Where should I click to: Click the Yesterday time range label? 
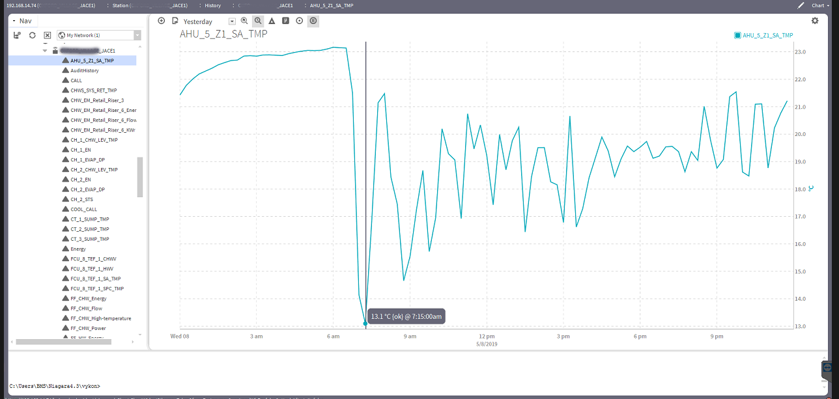[x=198, y=21]
